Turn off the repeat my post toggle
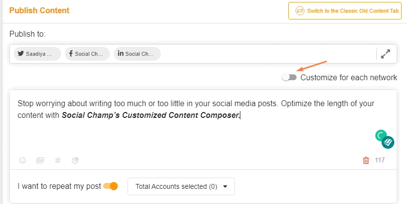This screenshot has width=407, height=204. pos(111,186)
